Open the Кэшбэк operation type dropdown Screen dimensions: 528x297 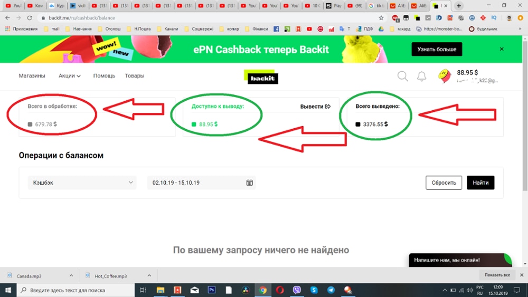(82, 183)
